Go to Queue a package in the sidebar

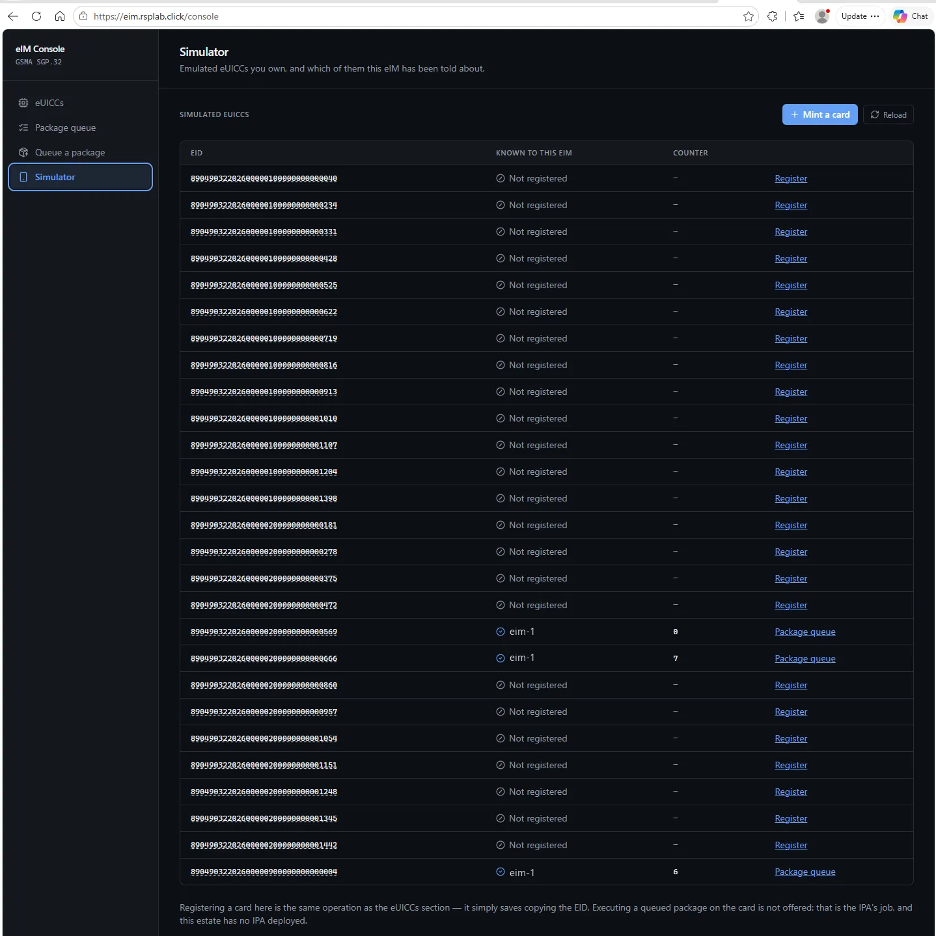pos(80,152)
